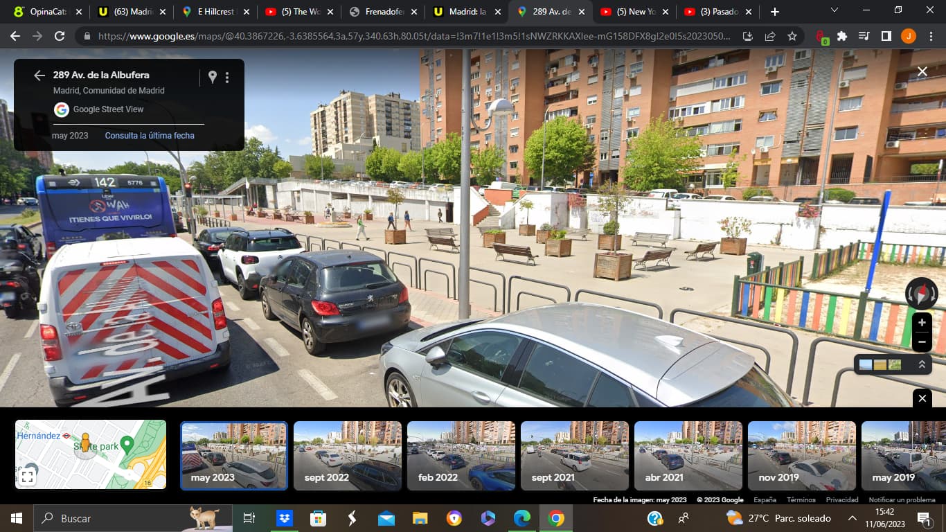The height and width of the screenshot is (532, 946).
Task: Select the sept 2022 street view thumbnail
Action: (x=347, y=455)
